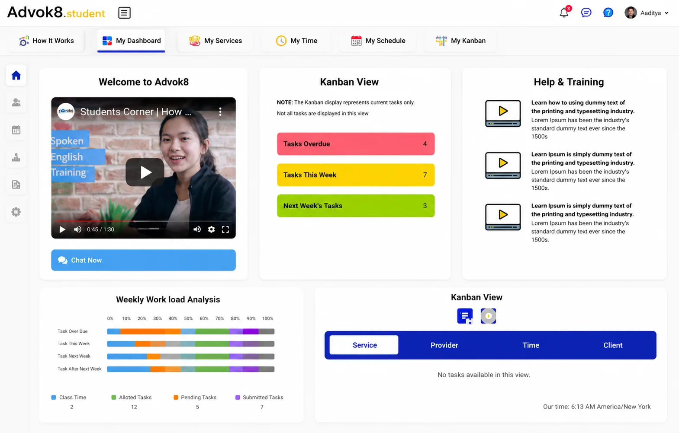
Task: Click the video time '0:45 / 1:30' label
Action: tap(100, 229)
